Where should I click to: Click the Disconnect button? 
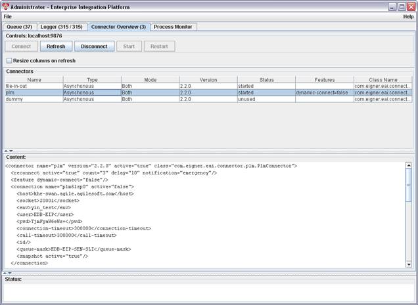pyautogui.click(x=94, y=47)
